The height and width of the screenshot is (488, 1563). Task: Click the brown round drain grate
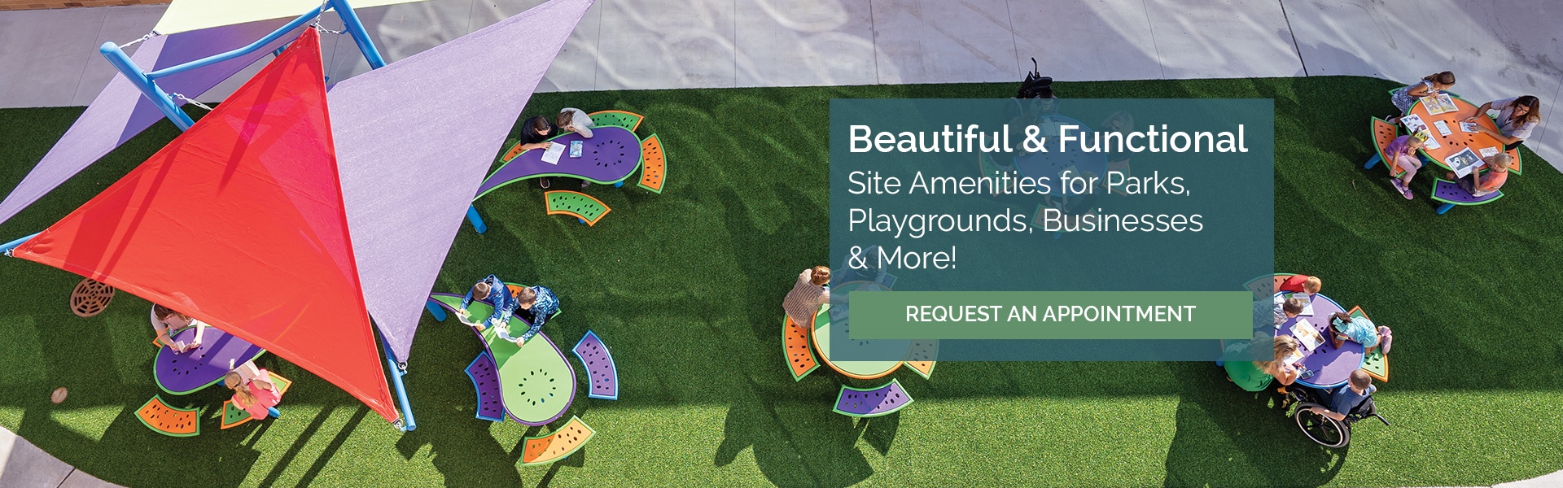[x=92, y=297]
